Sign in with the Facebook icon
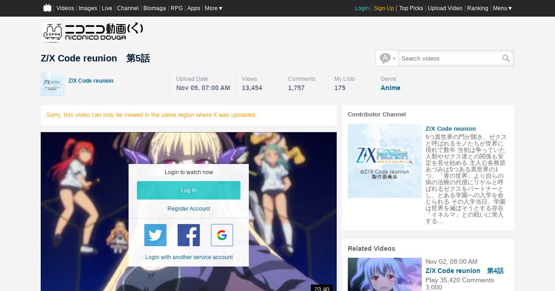555x291 pixels. click(x=189, y=235)
